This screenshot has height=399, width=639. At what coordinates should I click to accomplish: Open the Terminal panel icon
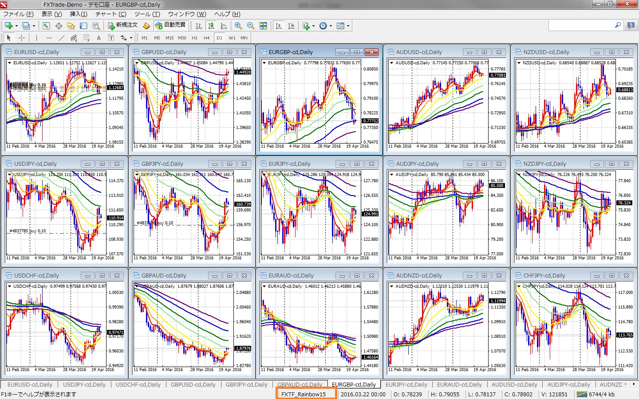pos(83,26)
